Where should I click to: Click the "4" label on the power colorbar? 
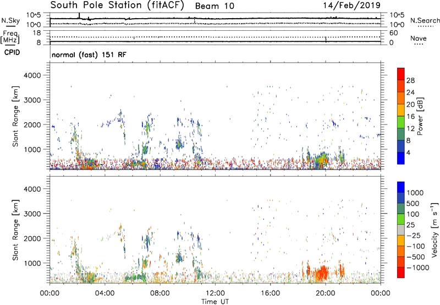[408, 153]
